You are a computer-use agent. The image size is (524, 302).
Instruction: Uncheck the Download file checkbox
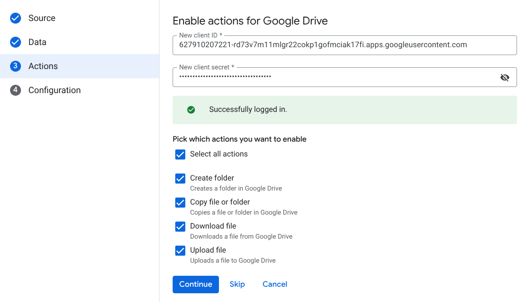coord(180,226)
